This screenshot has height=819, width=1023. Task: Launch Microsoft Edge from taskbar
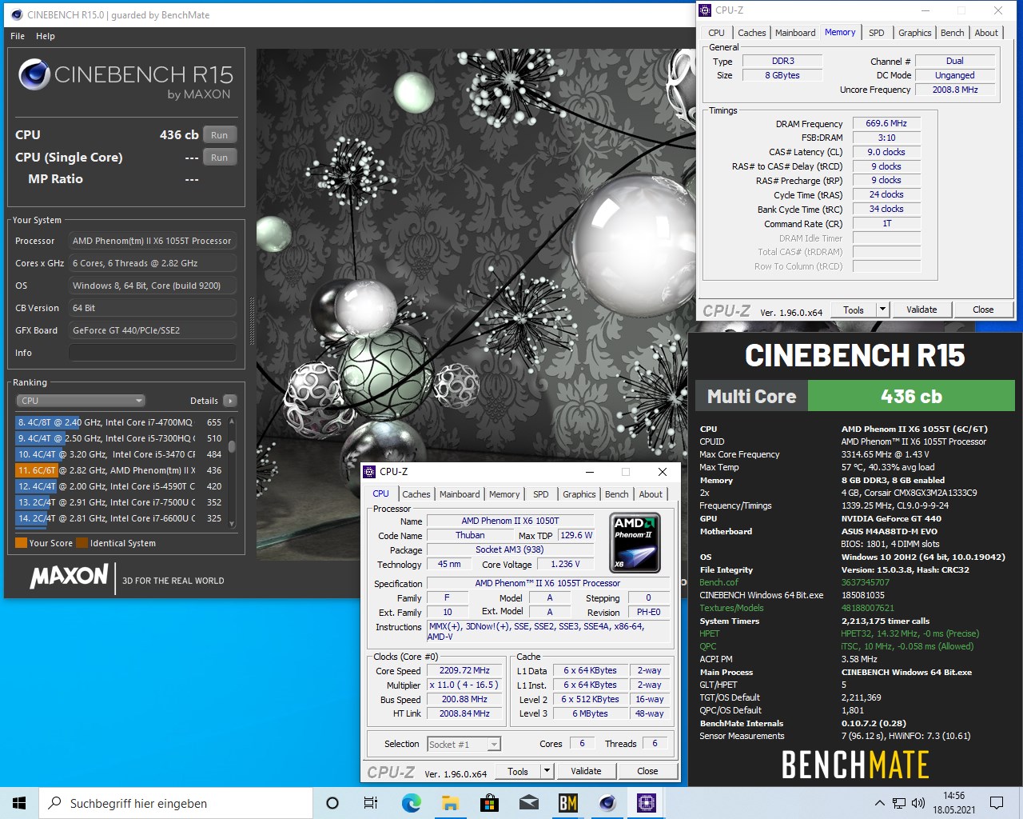(x=411, y=803)
